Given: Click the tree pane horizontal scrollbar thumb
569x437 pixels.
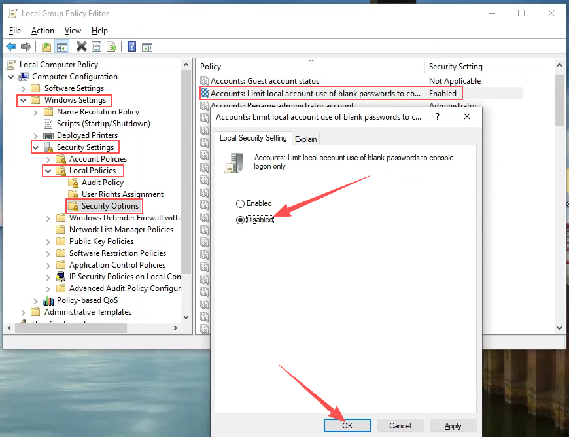Looking at the screenshot, I should [71, 328].
